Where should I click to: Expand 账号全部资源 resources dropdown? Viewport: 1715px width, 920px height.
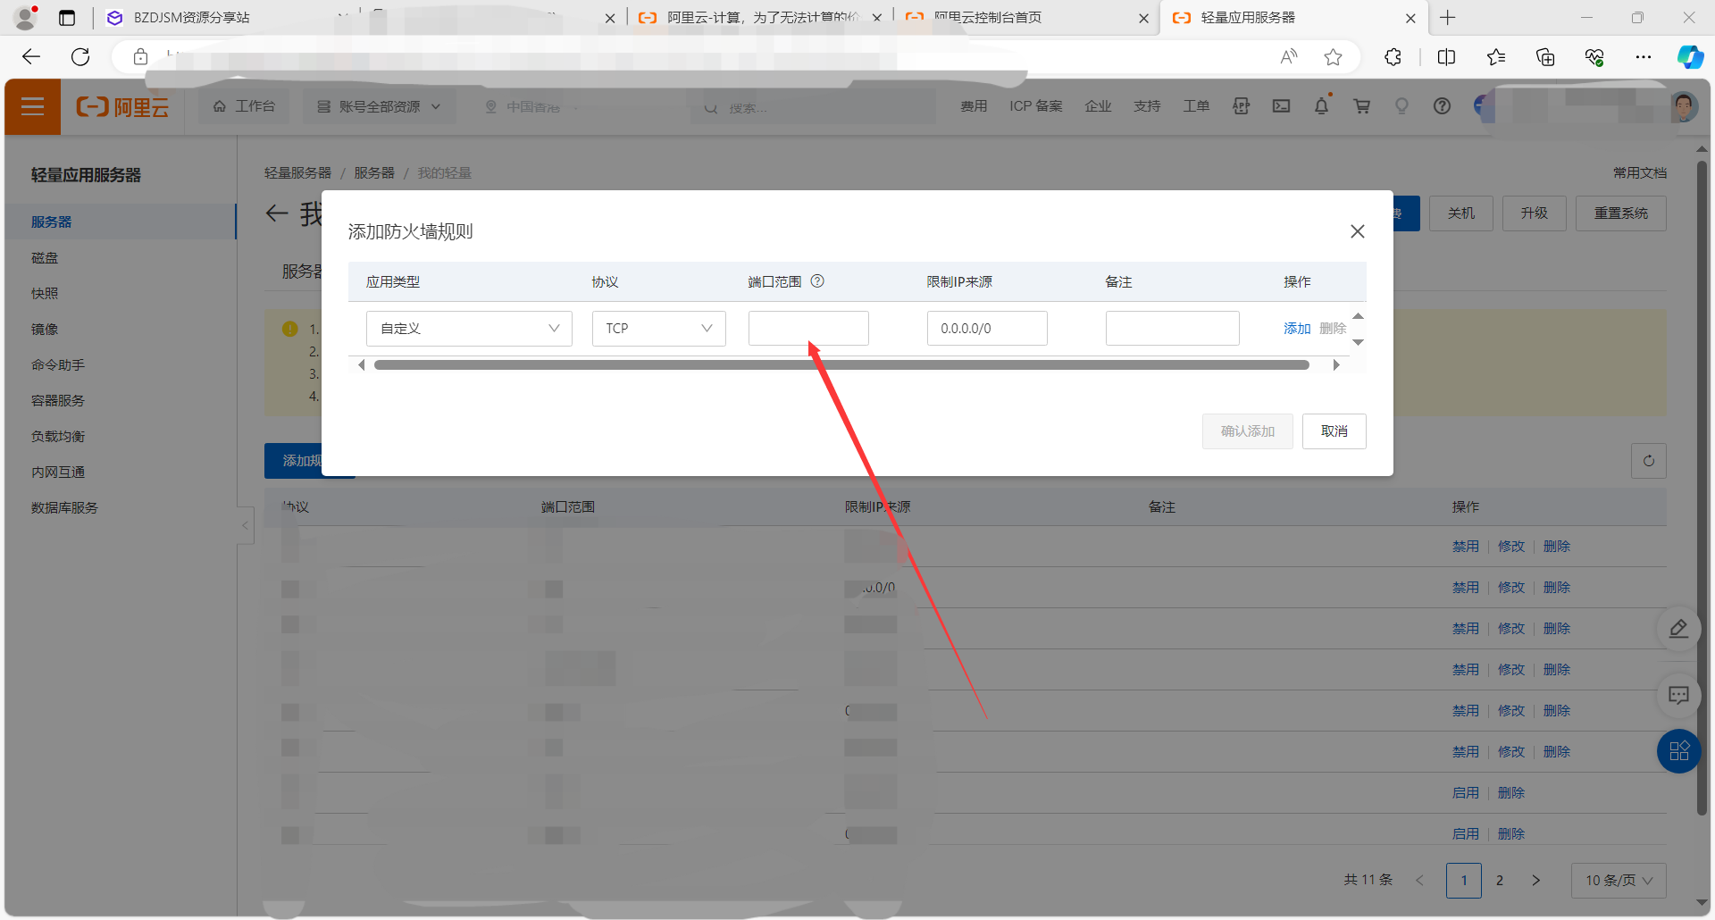pos(379,106)
